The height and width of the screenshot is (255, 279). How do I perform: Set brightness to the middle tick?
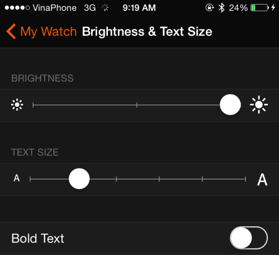click(137, 105)
